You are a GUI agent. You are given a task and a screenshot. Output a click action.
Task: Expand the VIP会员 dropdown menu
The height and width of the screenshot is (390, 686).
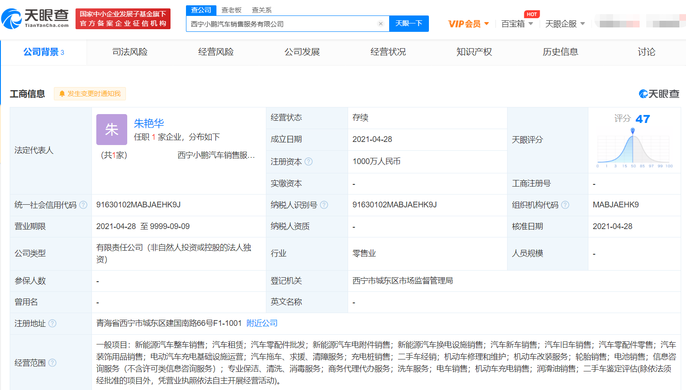pyautogui.click(x=468, y=24)
